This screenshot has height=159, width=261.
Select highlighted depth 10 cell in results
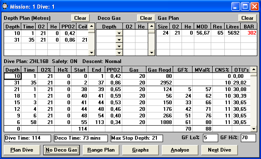(x=12, y=76)
